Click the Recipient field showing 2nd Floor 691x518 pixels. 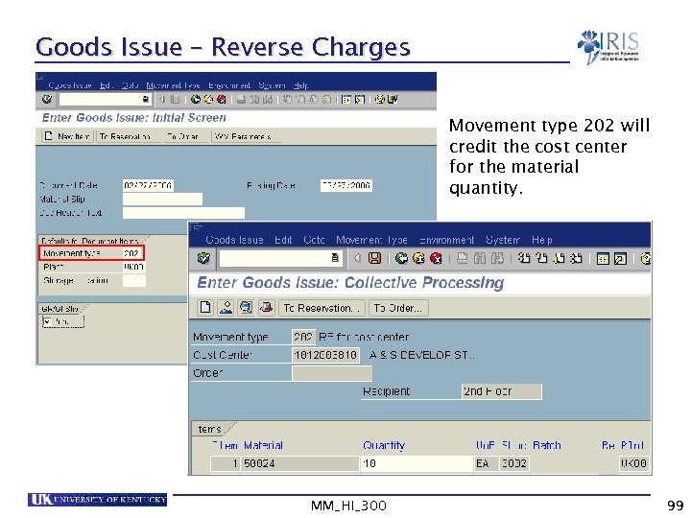pyautogui.click(x=502, y=391)
